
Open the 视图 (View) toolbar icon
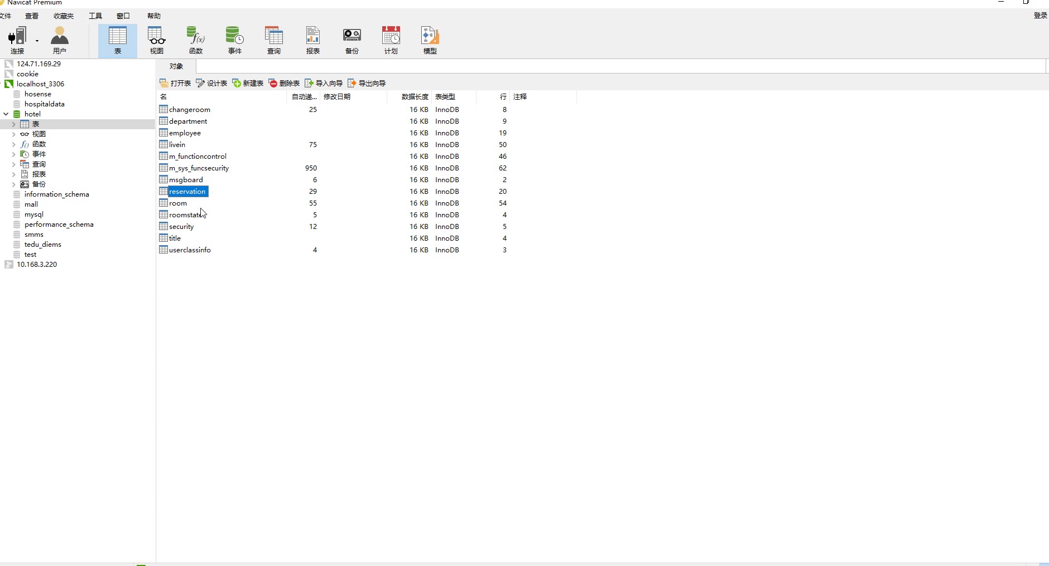(x=157, y=40)
